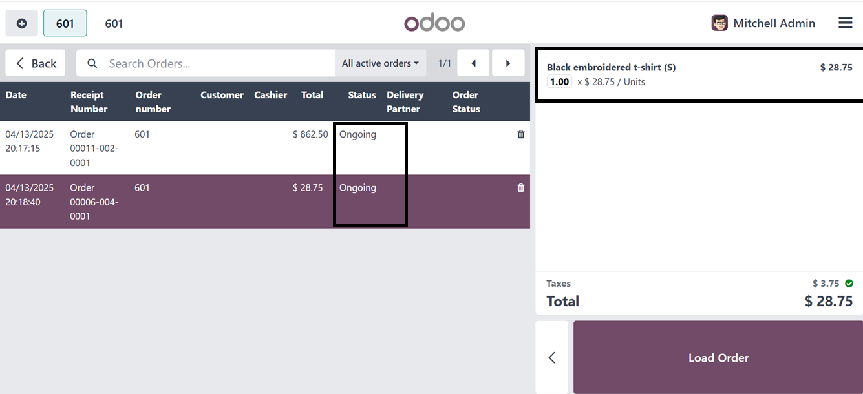The height and width of the screenshot is (394, 863).
Task: Go to previous page of orders
Action: [x=474, y=63]
